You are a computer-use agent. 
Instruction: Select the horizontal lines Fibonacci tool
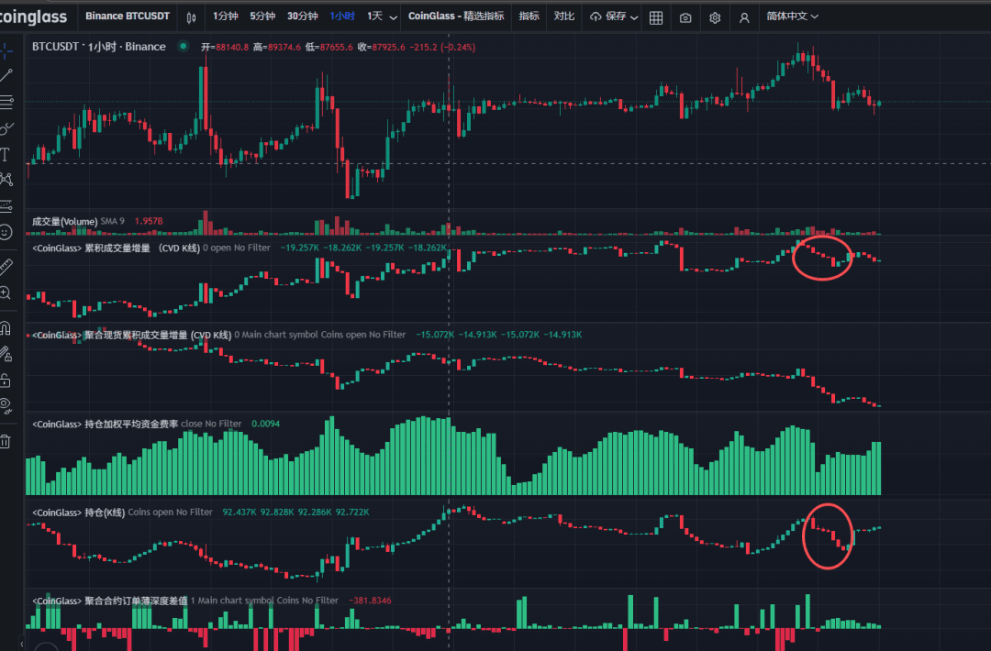tap(6, 102)
